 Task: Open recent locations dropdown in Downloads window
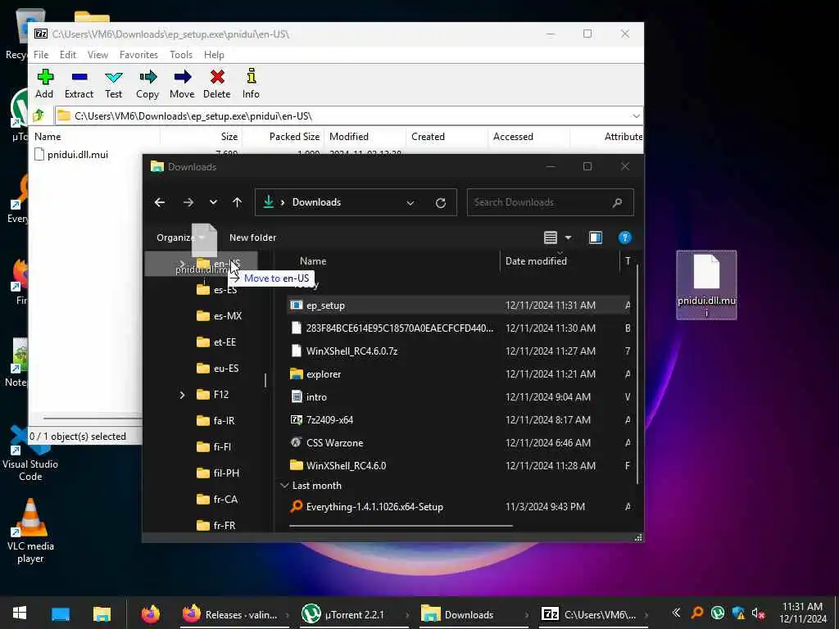tap(214, 202)
